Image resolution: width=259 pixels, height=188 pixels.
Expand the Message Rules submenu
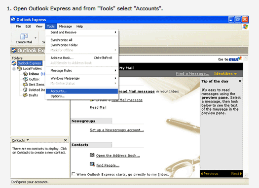115,70
